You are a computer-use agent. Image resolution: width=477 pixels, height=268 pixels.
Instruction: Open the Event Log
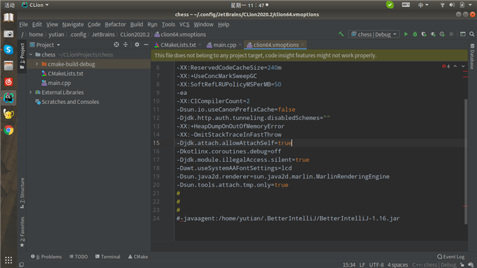pos(451,257)
